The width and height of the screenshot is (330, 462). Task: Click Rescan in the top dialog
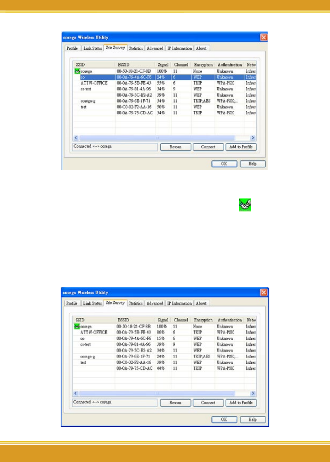point(176,147)
